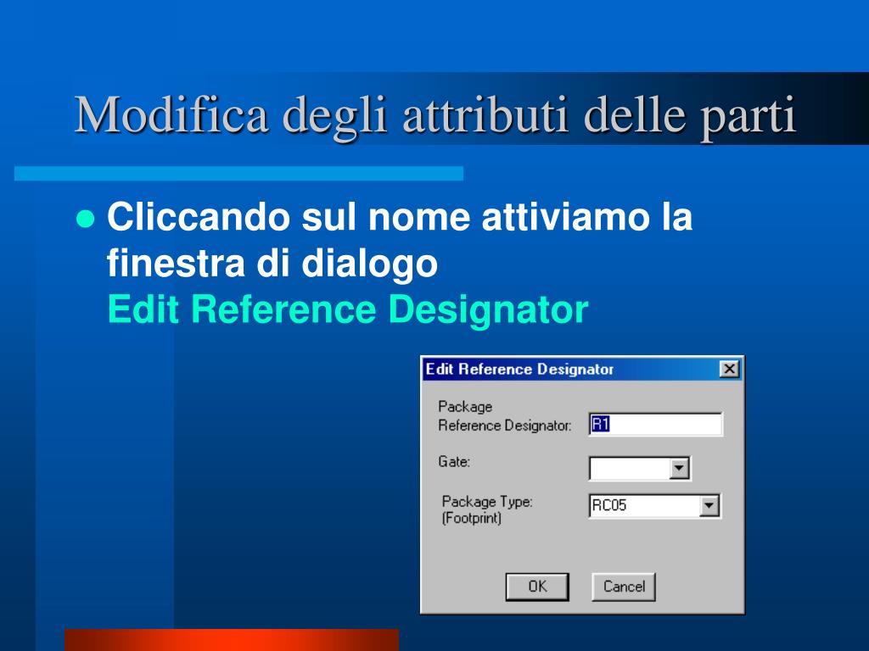Click the RC05 footprint value
This screenshot has height=651, width=869.
click(609, 505)
